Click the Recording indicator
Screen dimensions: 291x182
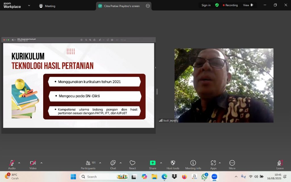point(230,5)
